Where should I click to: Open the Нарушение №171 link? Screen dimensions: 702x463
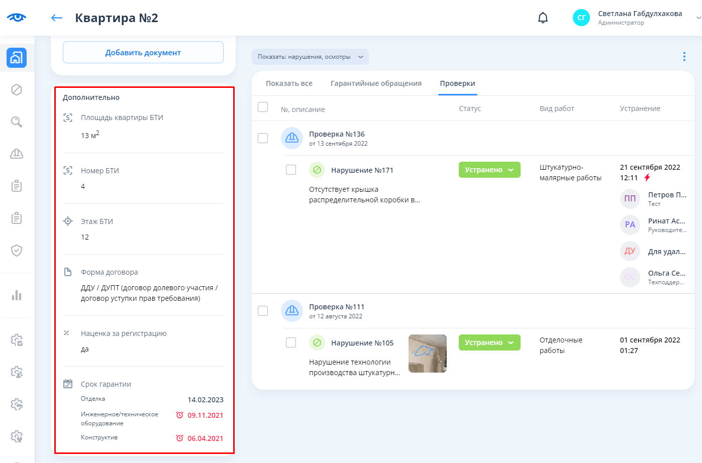pos(362,170)
